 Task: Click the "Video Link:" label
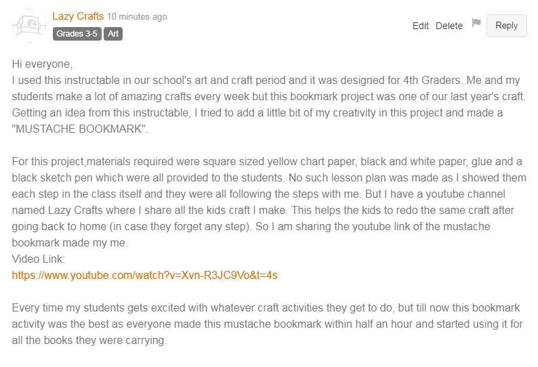[x=39, y=259]
